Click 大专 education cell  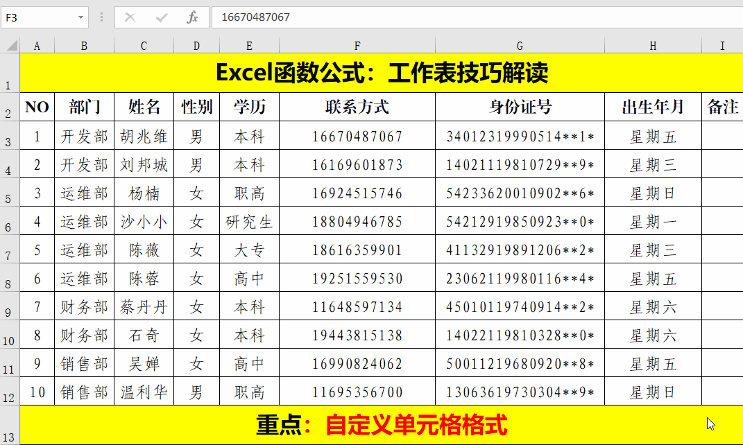click(x=249, y=250)
